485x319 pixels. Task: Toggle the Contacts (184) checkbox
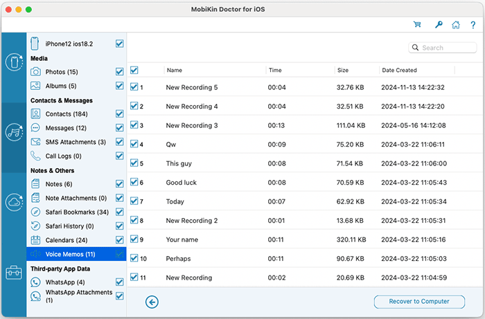(119, 113)
